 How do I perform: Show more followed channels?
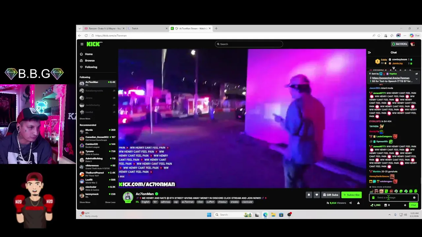click(x=85, y=119)
